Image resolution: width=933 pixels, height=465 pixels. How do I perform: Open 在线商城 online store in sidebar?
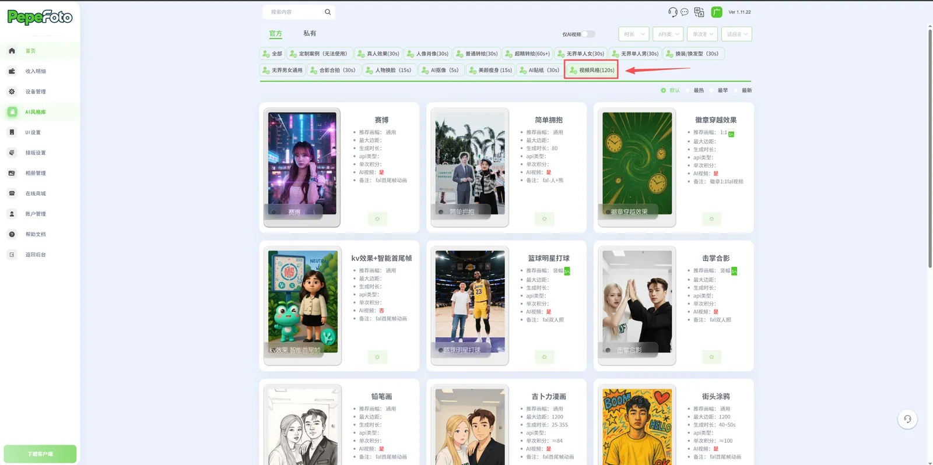[x=40, y=193]
